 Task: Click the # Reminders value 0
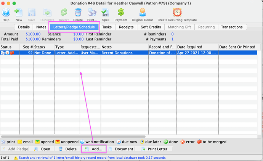(172, 34)
